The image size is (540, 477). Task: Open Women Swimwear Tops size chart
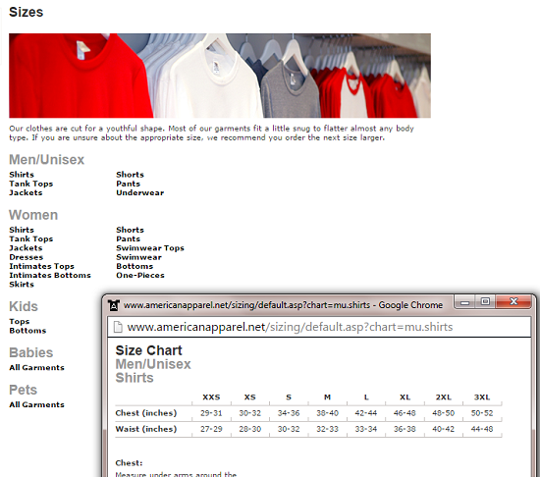[150, 248]
